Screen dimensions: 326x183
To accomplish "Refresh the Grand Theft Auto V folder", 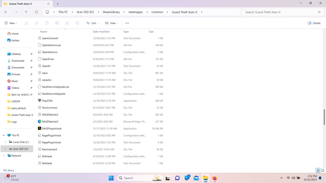I will coord(37,12).
